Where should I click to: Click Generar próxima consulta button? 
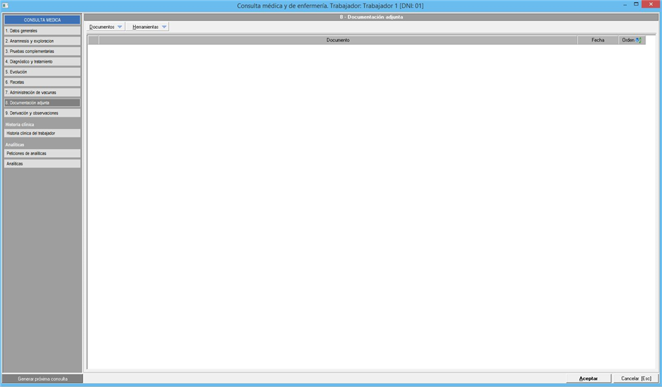(42, 379)
